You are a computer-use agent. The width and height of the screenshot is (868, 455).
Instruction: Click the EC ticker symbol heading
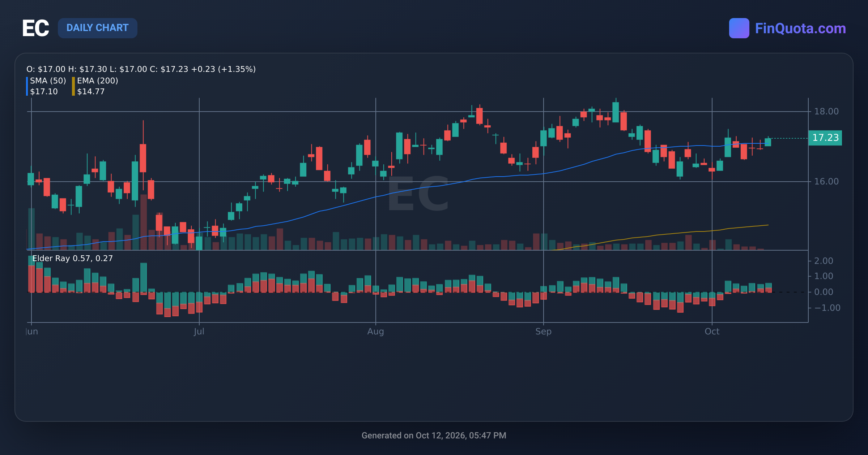click(x=35, y=28)
